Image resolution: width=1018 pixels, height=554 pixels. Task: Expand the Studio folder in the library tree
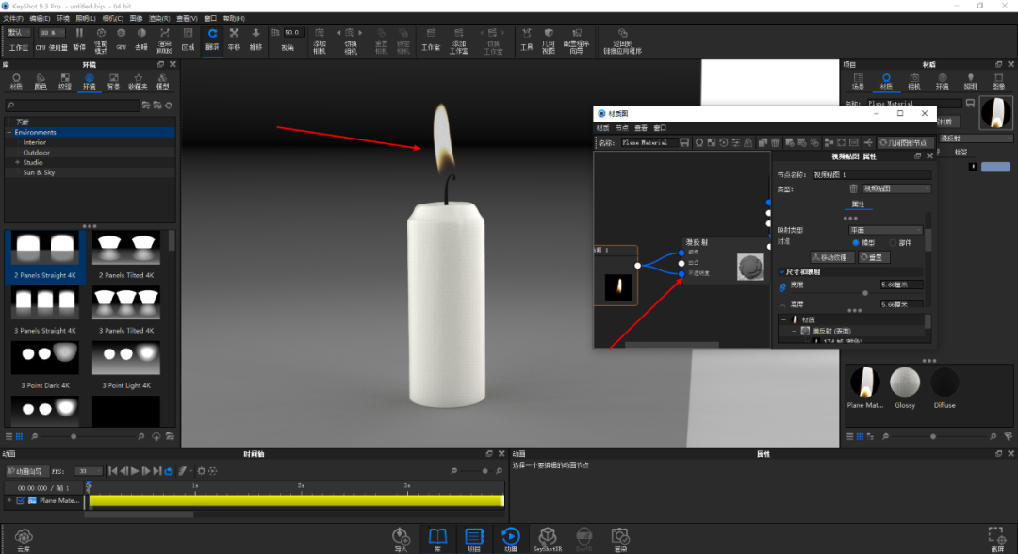(18, 163)
